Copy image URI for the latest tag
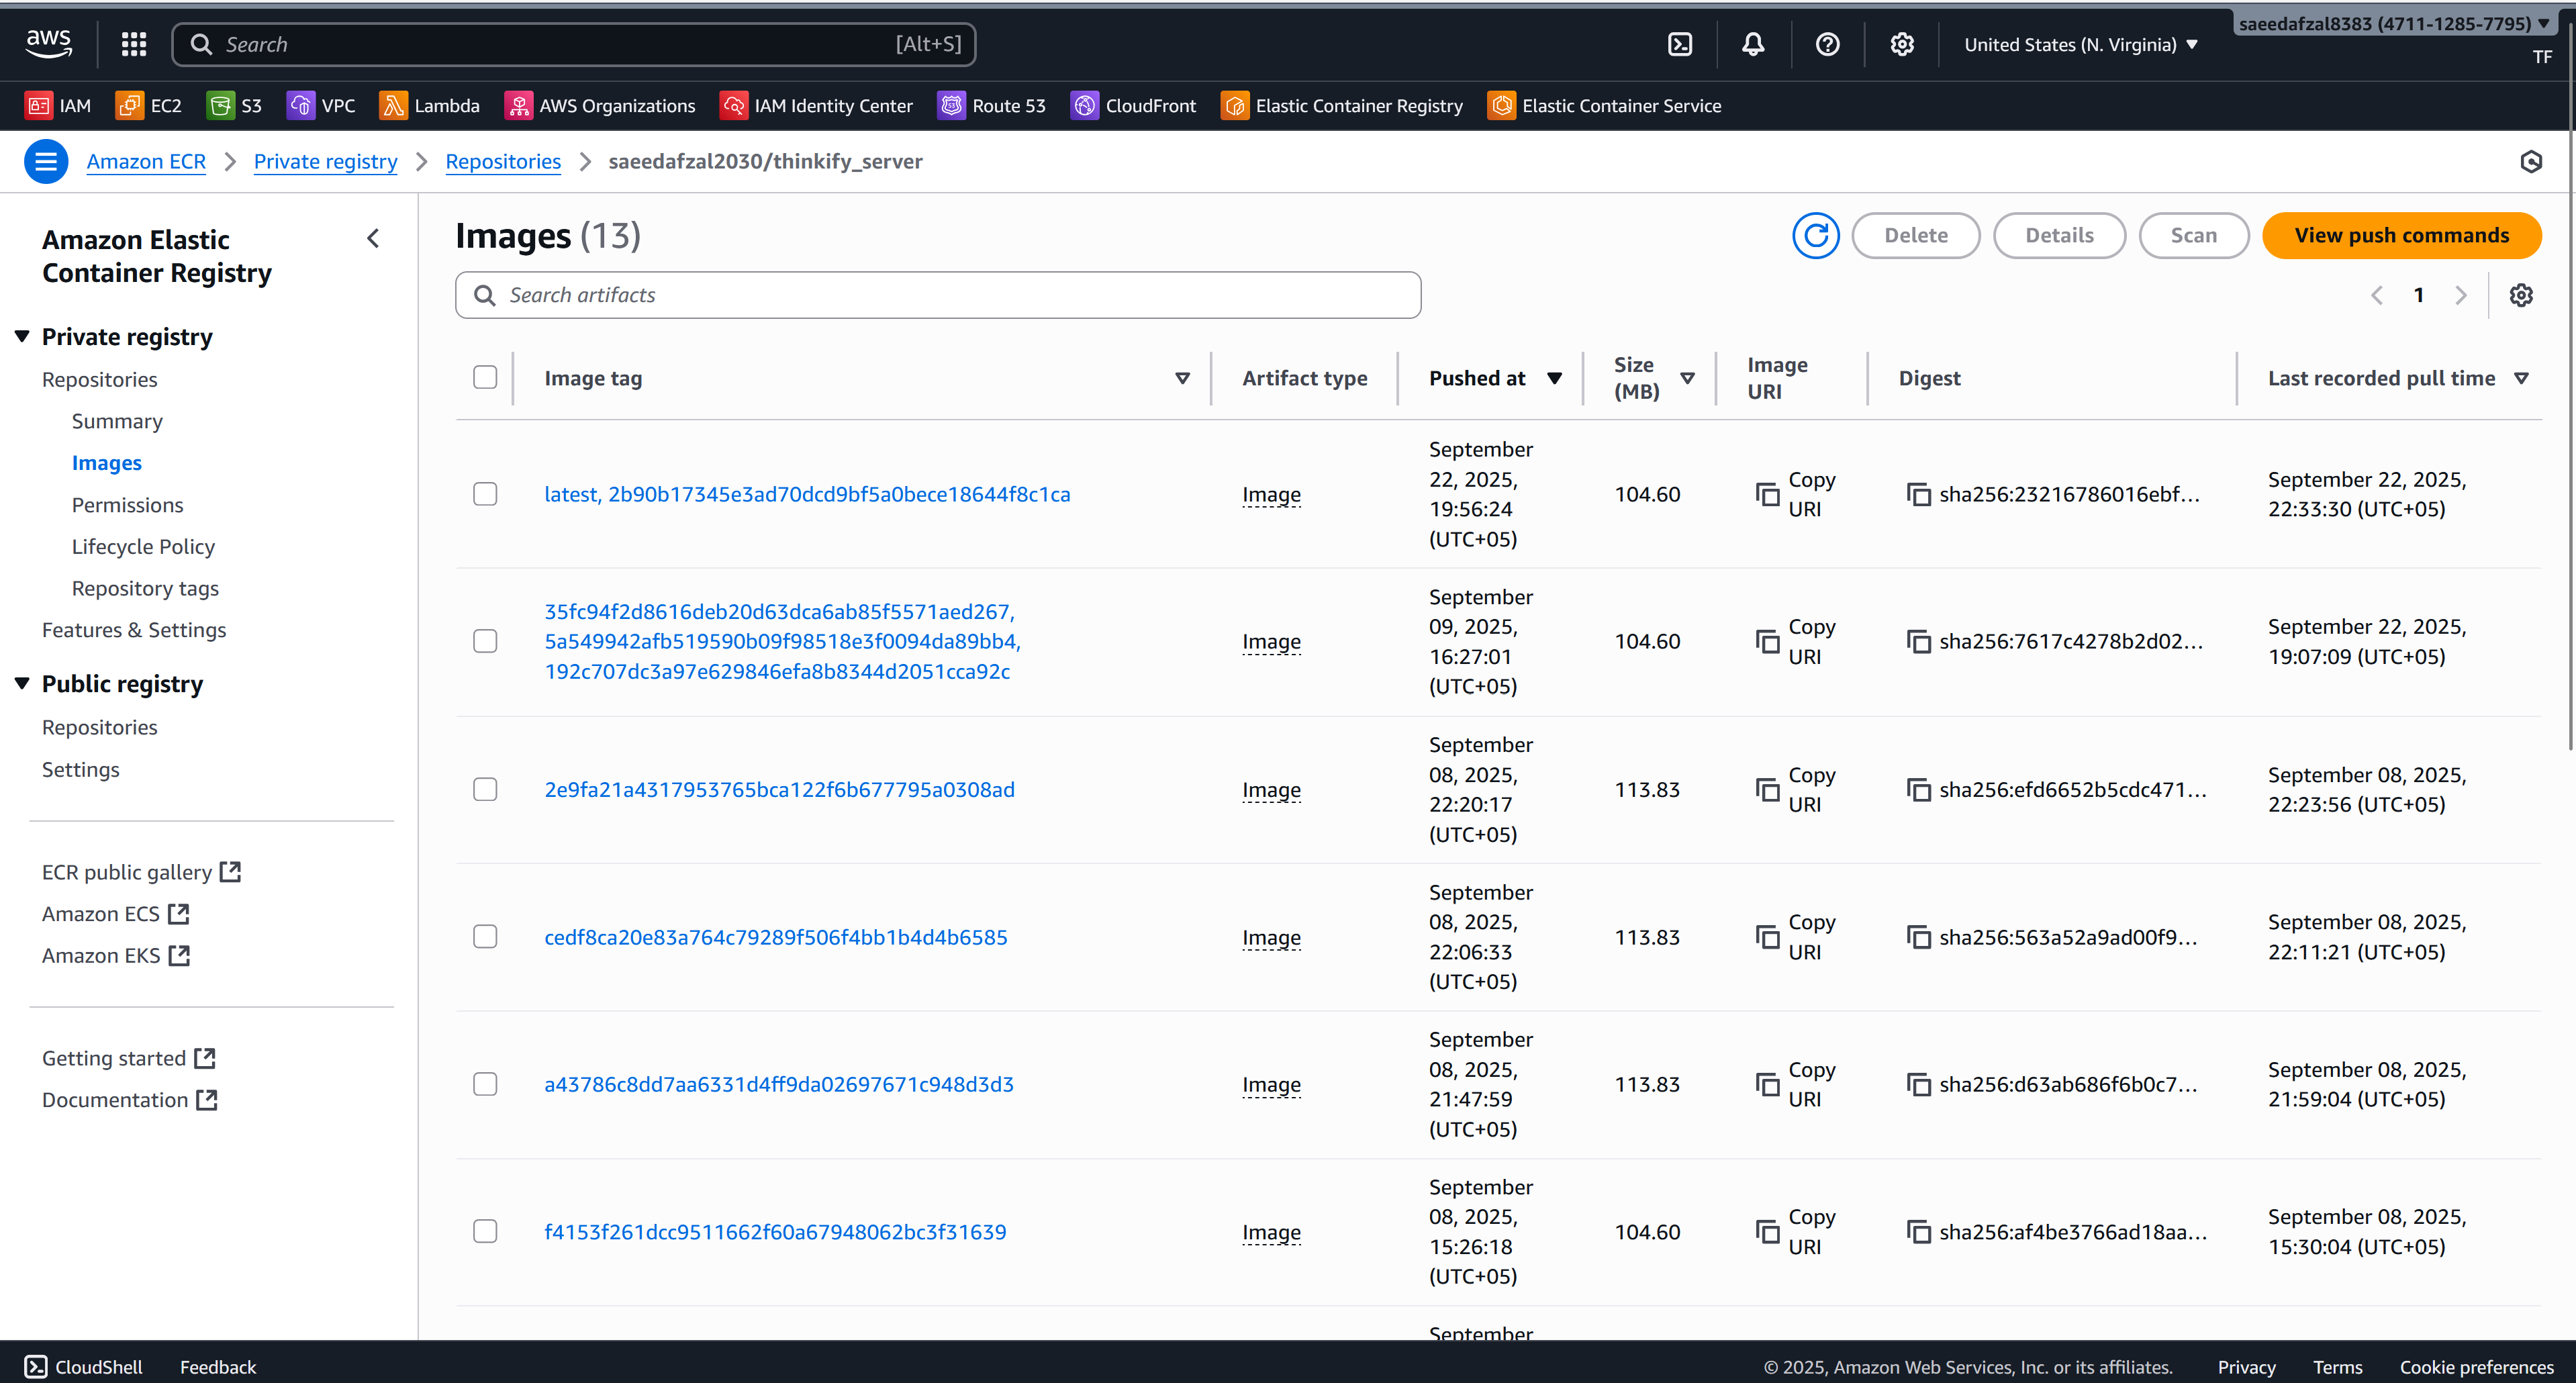 pyautogui.click(x=1768, y=494)
